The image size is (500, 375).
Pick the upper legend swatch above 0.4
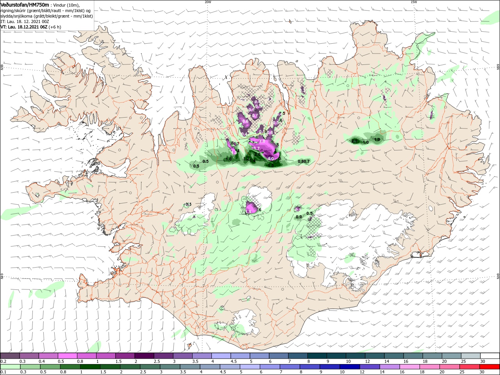pos(48,356)
